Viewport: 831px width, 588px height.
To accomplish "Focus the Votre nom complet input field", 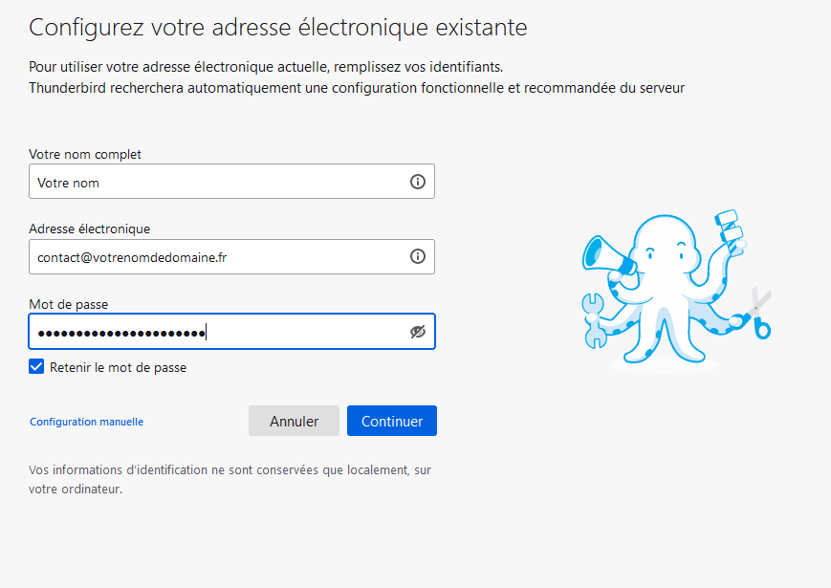I will point(231,182).
